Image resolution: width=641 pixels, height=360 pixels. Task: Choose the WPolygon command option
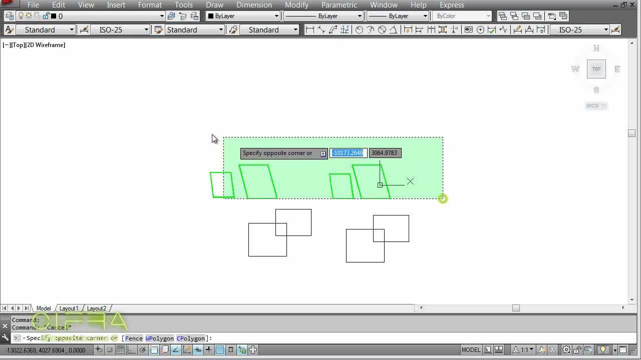tap(160, 338)
